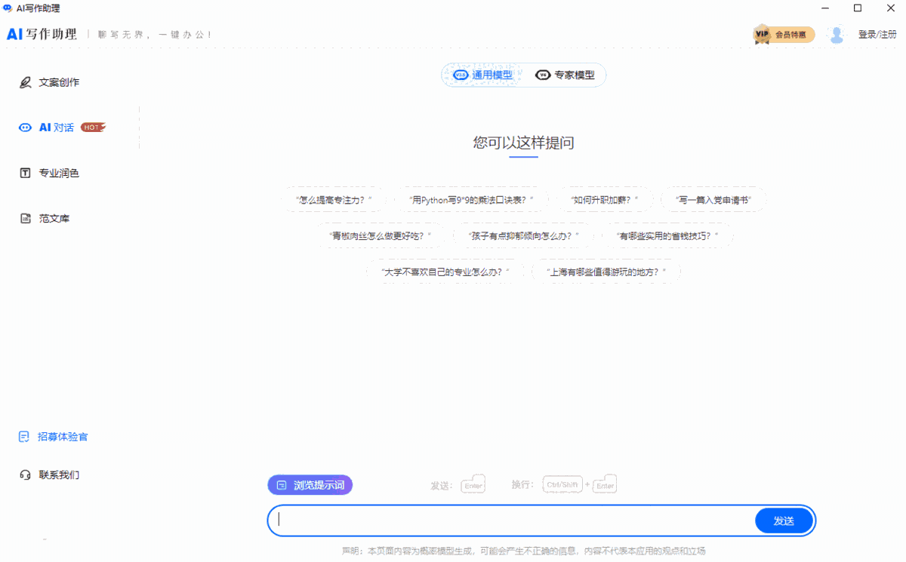Switch to 专家模型 mode
Screen dimensions: 906x562
click(x=565, y=75)
